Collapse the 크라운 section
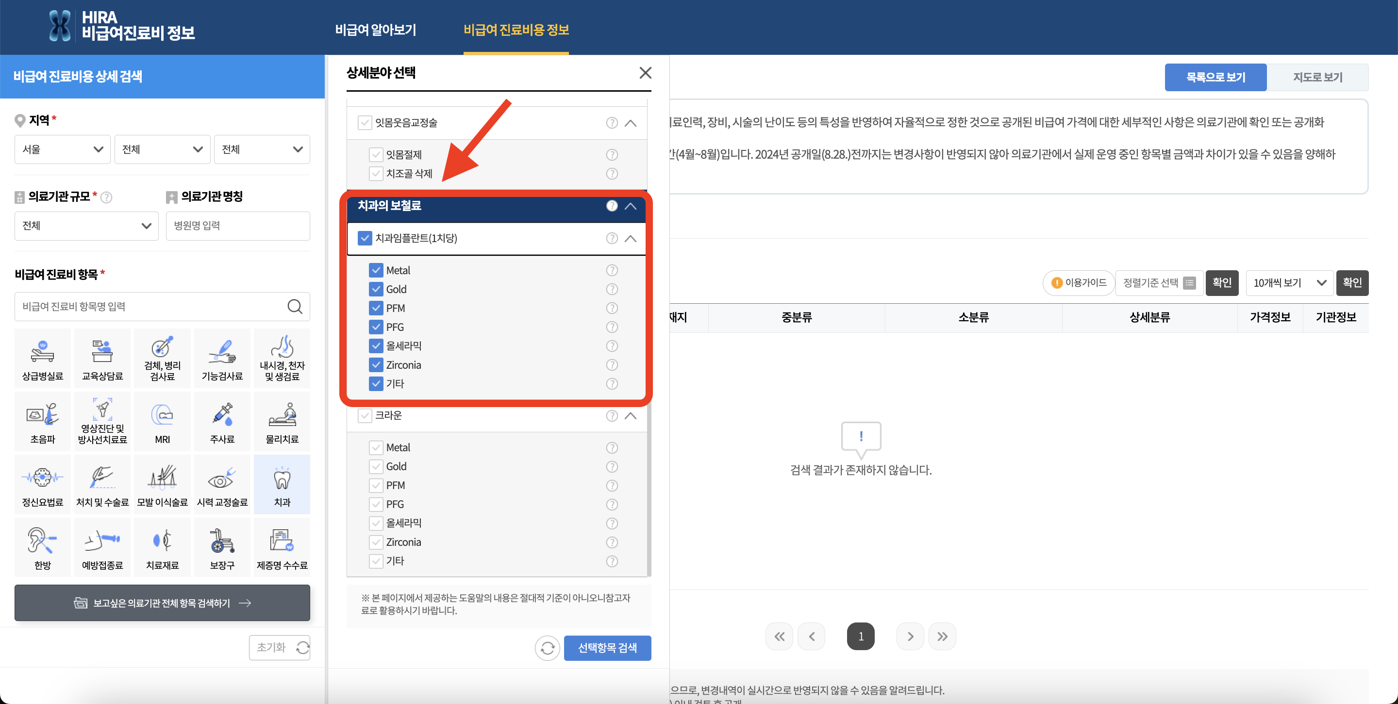 [630, 415]
